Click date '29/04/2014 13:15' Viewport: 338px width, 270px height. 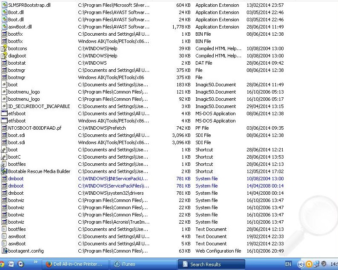(265, 106)
